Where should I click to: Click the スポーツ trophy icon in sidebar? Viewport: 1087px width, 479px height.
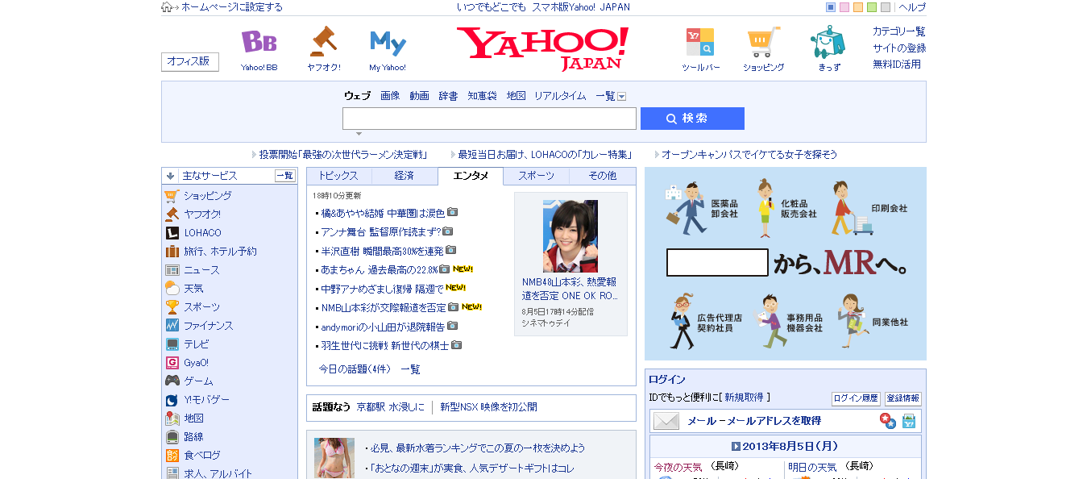pyautogui.click(x=172, y=307)
